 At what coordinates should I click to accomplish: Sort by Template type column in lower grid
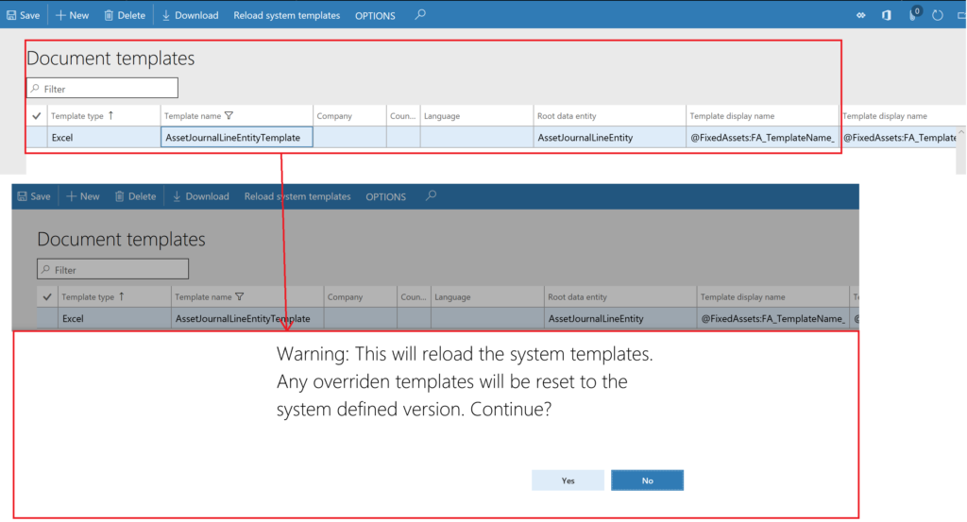coord(93,297)
